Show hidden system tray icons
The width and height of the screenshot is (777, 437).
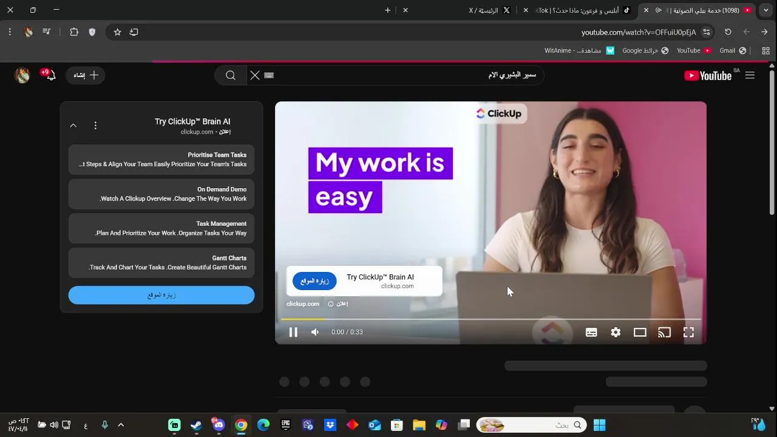[x=121, y=425]
